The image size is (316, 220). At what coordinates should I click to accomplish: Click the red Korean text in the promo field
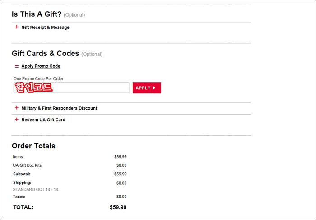pos(34,88)
